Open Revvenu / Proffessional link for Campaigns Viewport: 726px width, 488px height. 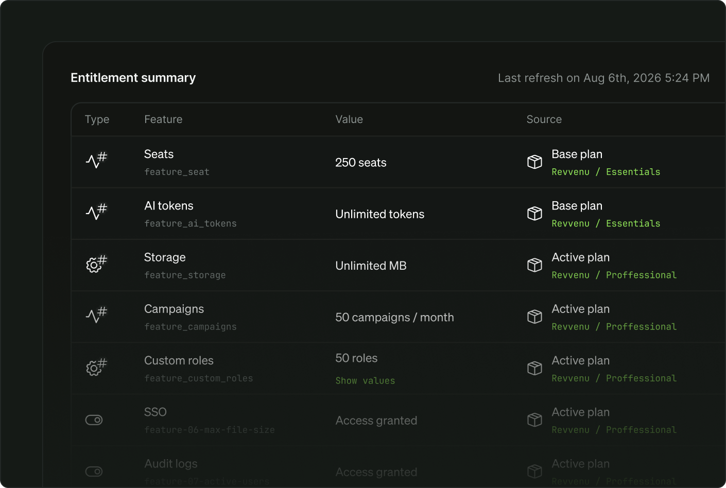614,327
